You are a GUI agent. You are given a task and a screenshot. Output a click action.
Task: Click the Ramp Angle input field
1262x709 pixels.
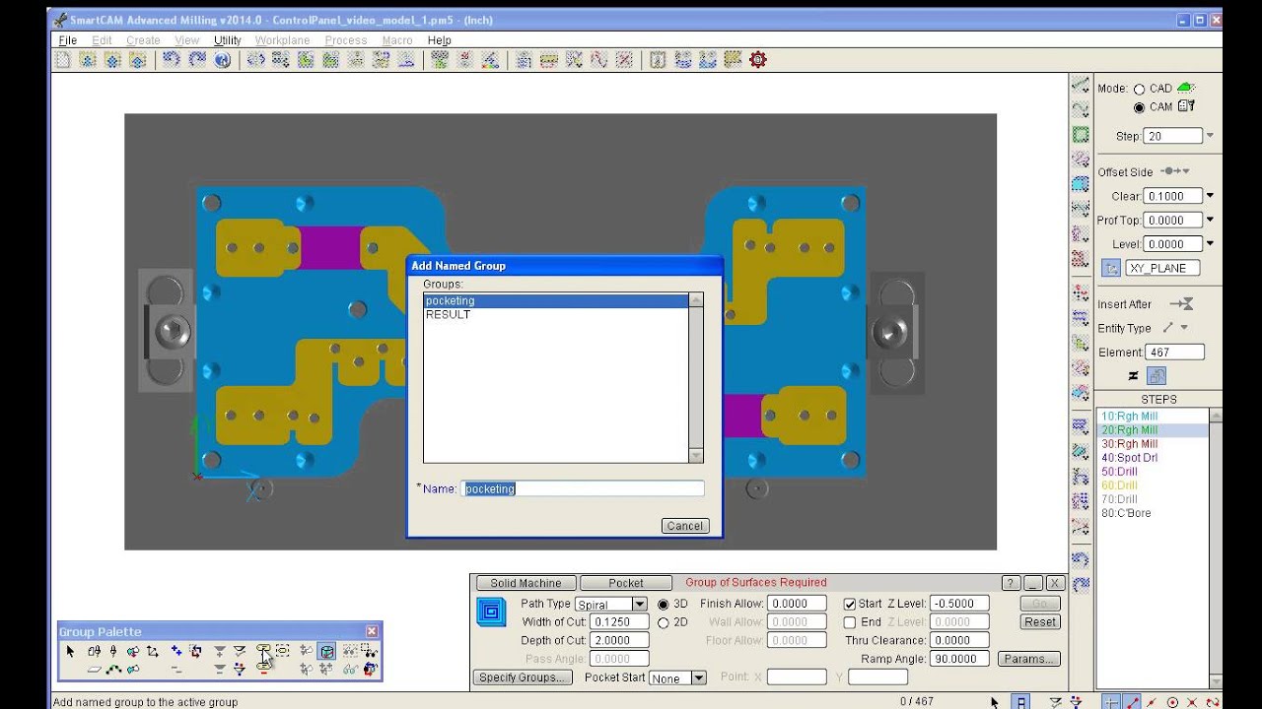(x=959, y=659)
